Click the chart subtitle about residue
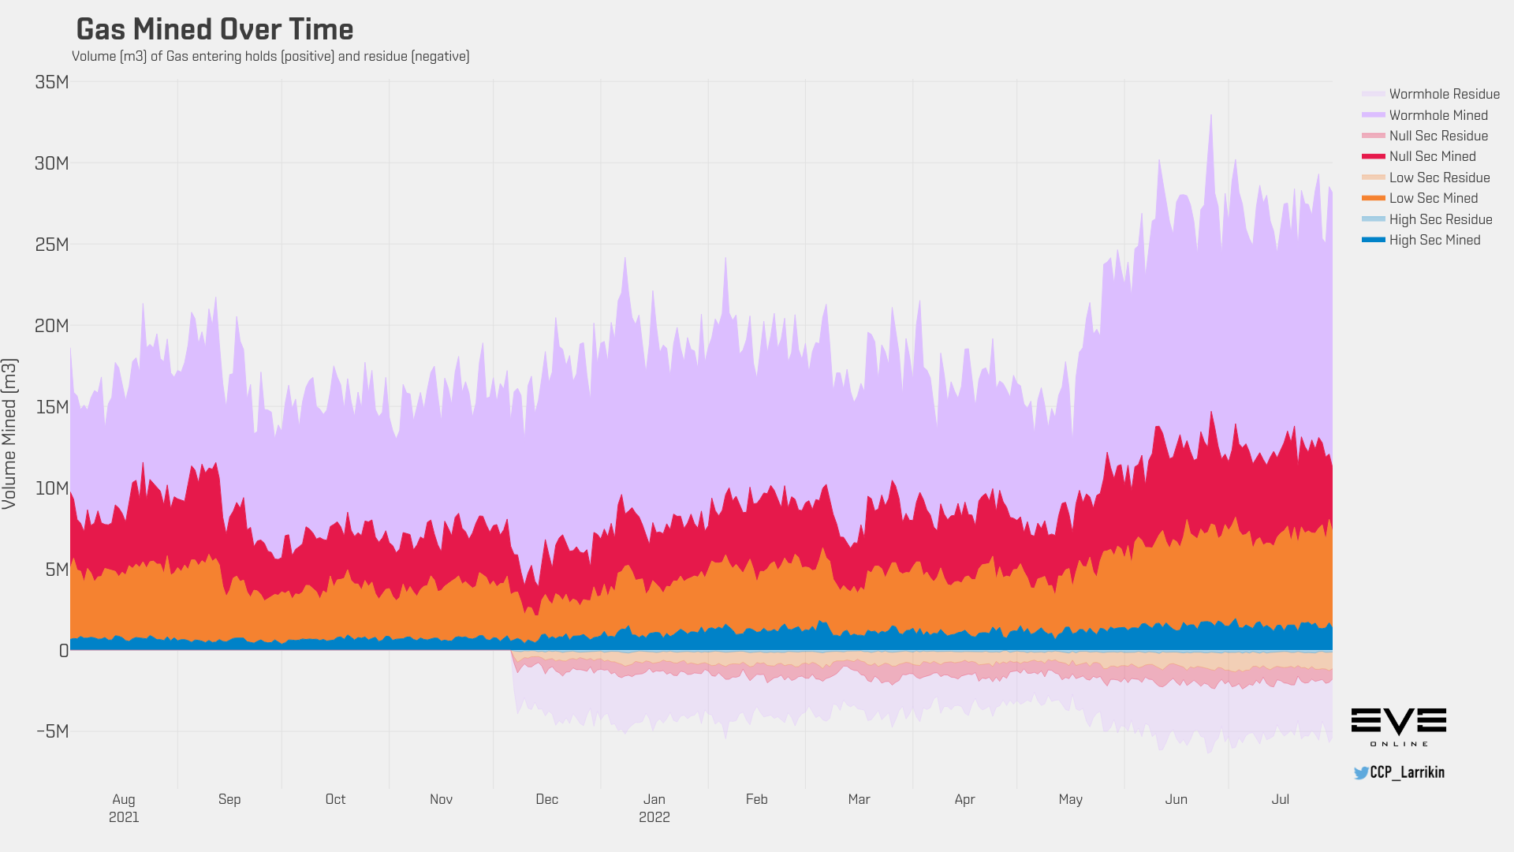 [x=270, y=56]
